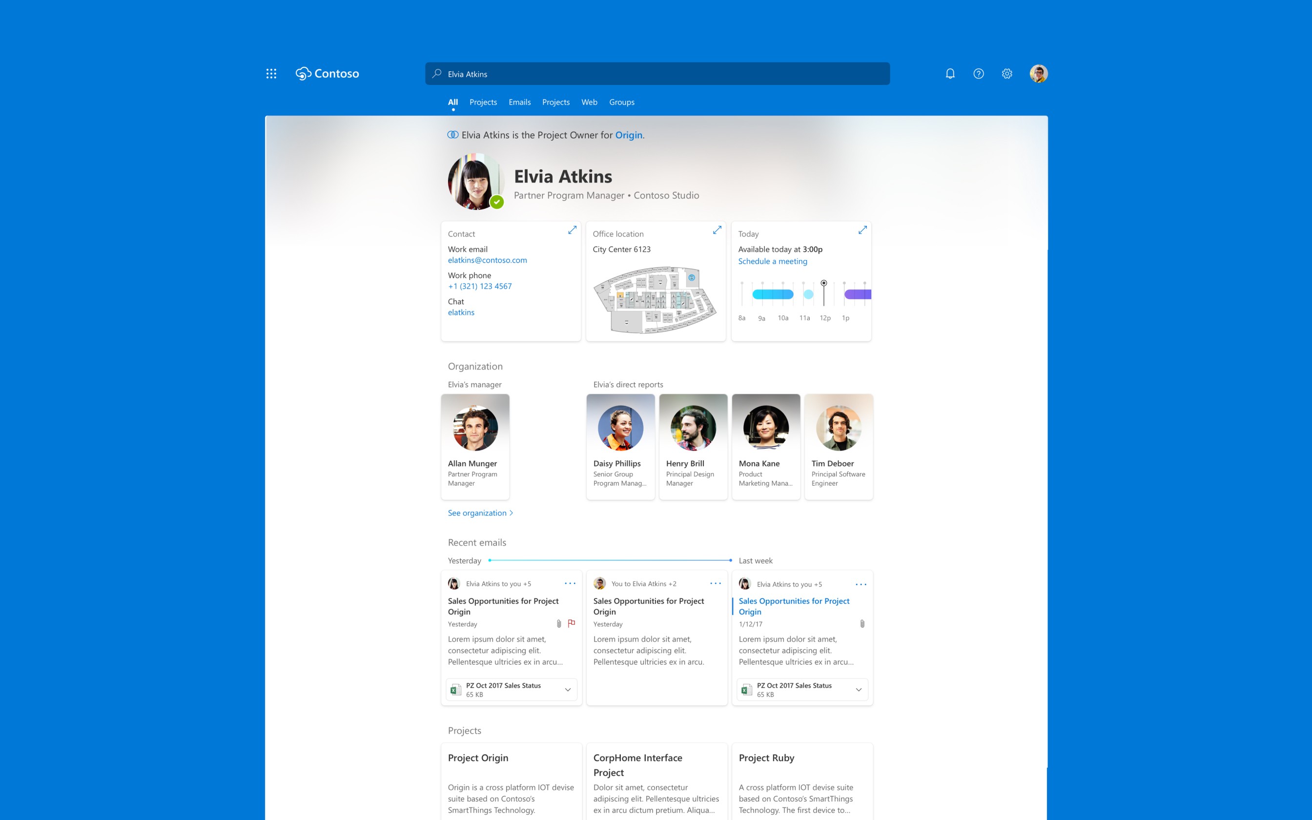Expand PZ Oct 2017 attachment in first email
Screen dimensions: 1312x820
point(568,690)
